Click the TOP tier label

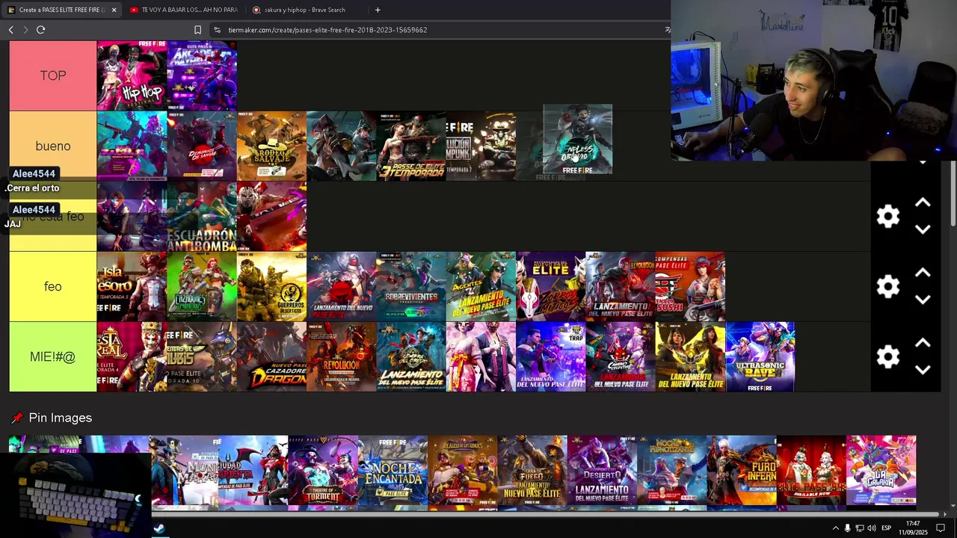(53, 75)
